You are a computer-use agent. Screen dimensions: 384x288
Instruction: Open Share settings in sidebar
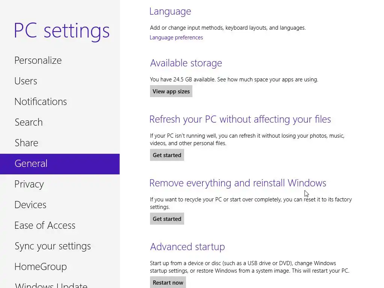tap(27, 143)
